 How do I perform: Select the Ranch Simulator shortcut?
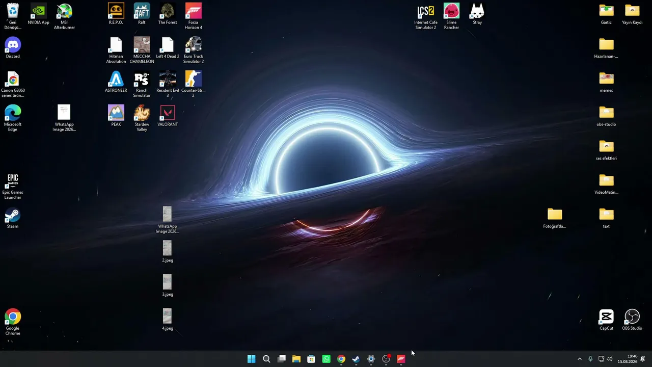(142, 84)
